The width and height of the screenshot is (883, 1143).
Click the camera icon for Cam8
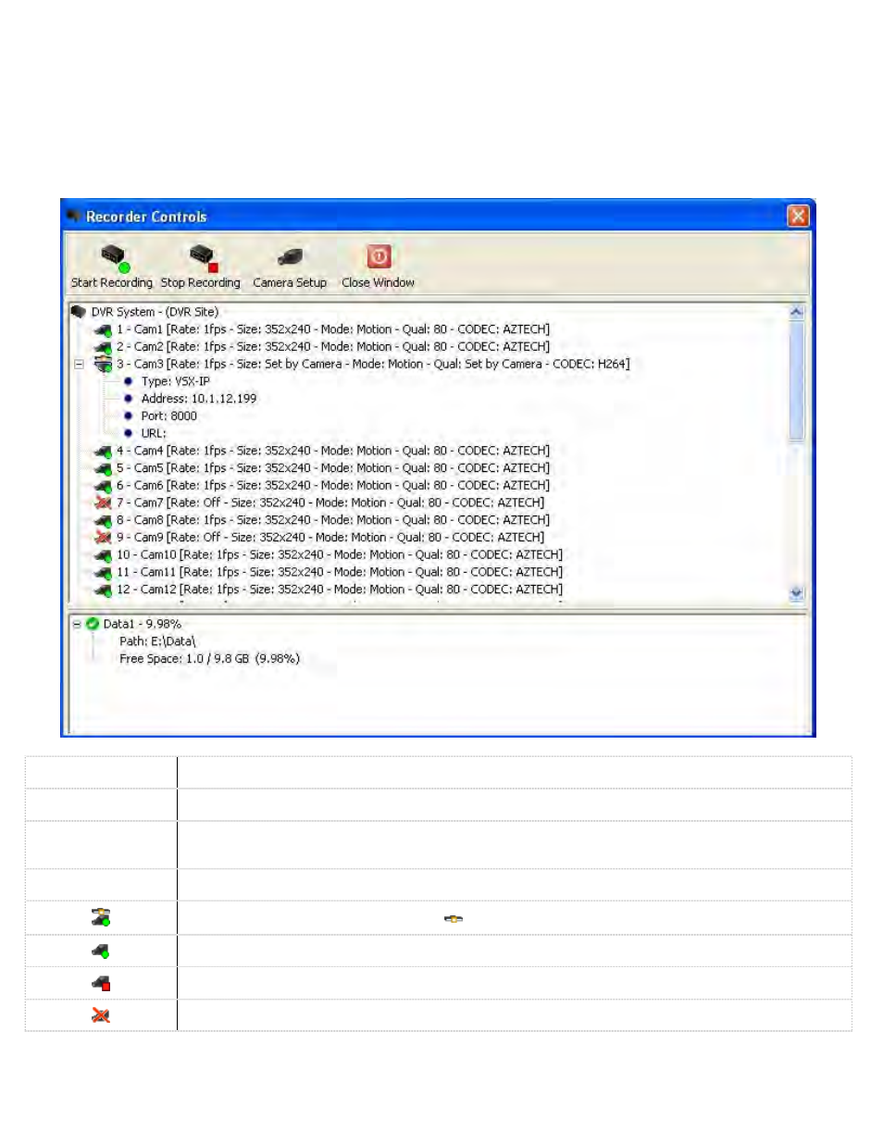[103, 520]
